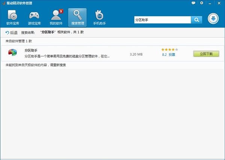This screenshot has height=160, width=225.
Task: Click the 搜索结果 summary text
Action: click(x=62, y=32)
